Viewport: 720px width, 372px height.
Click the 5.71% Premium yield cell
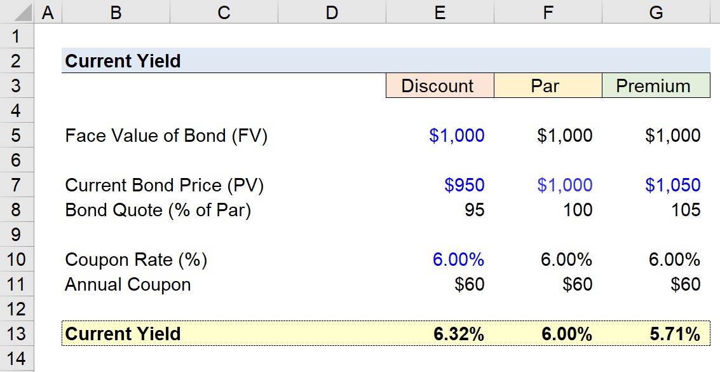coord(656,333)
